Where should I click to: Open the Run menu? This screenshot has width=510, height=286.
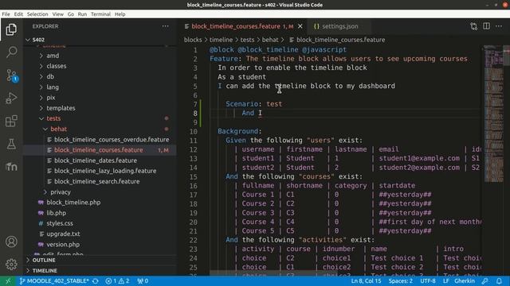pyautogui.click(x=82, y=14)
